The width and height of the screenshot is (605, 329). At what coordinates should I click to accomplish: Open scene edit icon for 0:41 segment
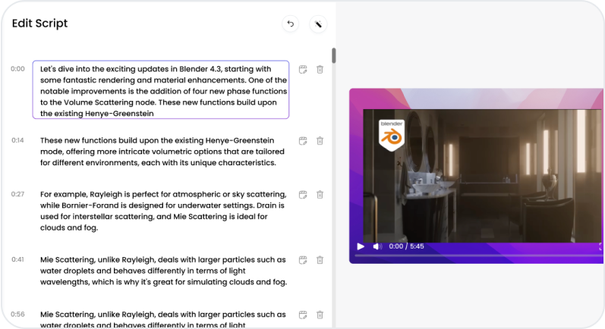point(303,260)
